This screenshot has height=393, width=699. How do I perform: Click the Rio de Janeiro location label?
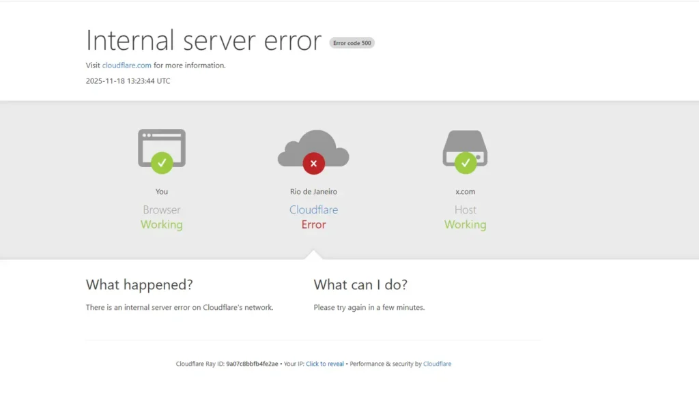[313, 192]
